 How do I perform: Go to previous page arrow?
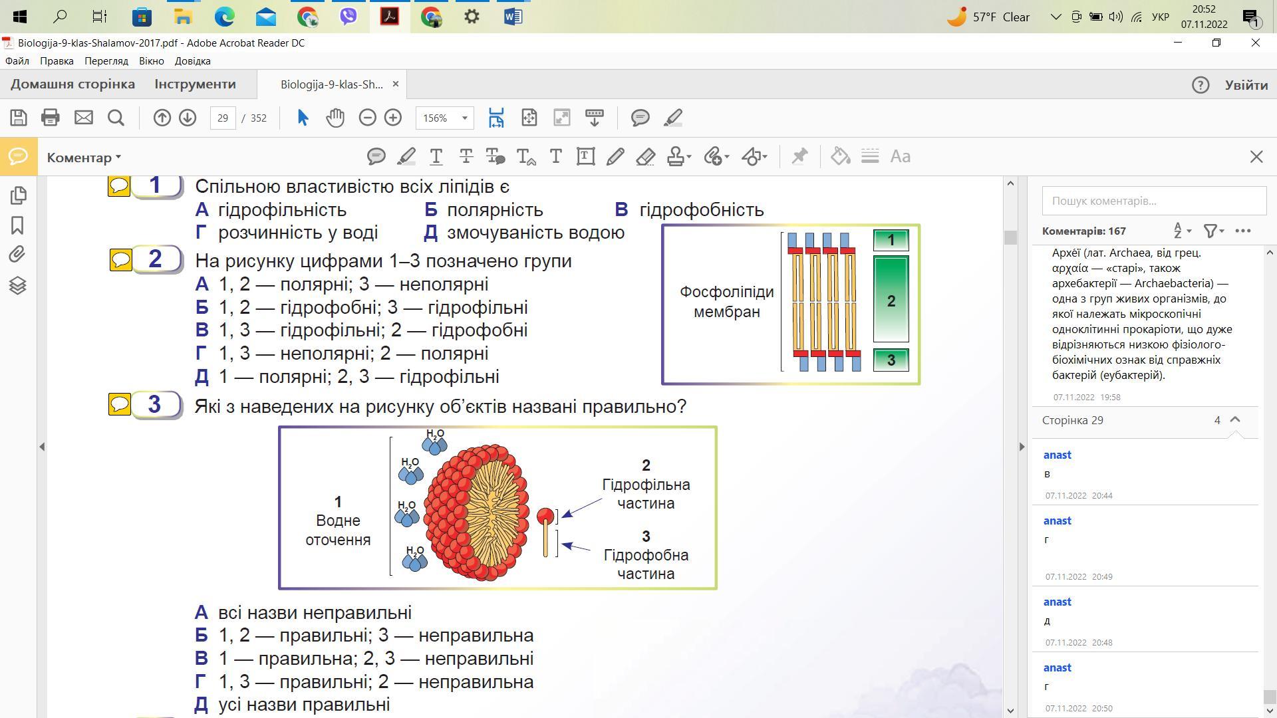tap(162, 118)
